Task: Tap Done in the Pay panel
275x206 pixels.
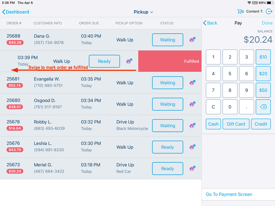Action: (x=267, y=23)
